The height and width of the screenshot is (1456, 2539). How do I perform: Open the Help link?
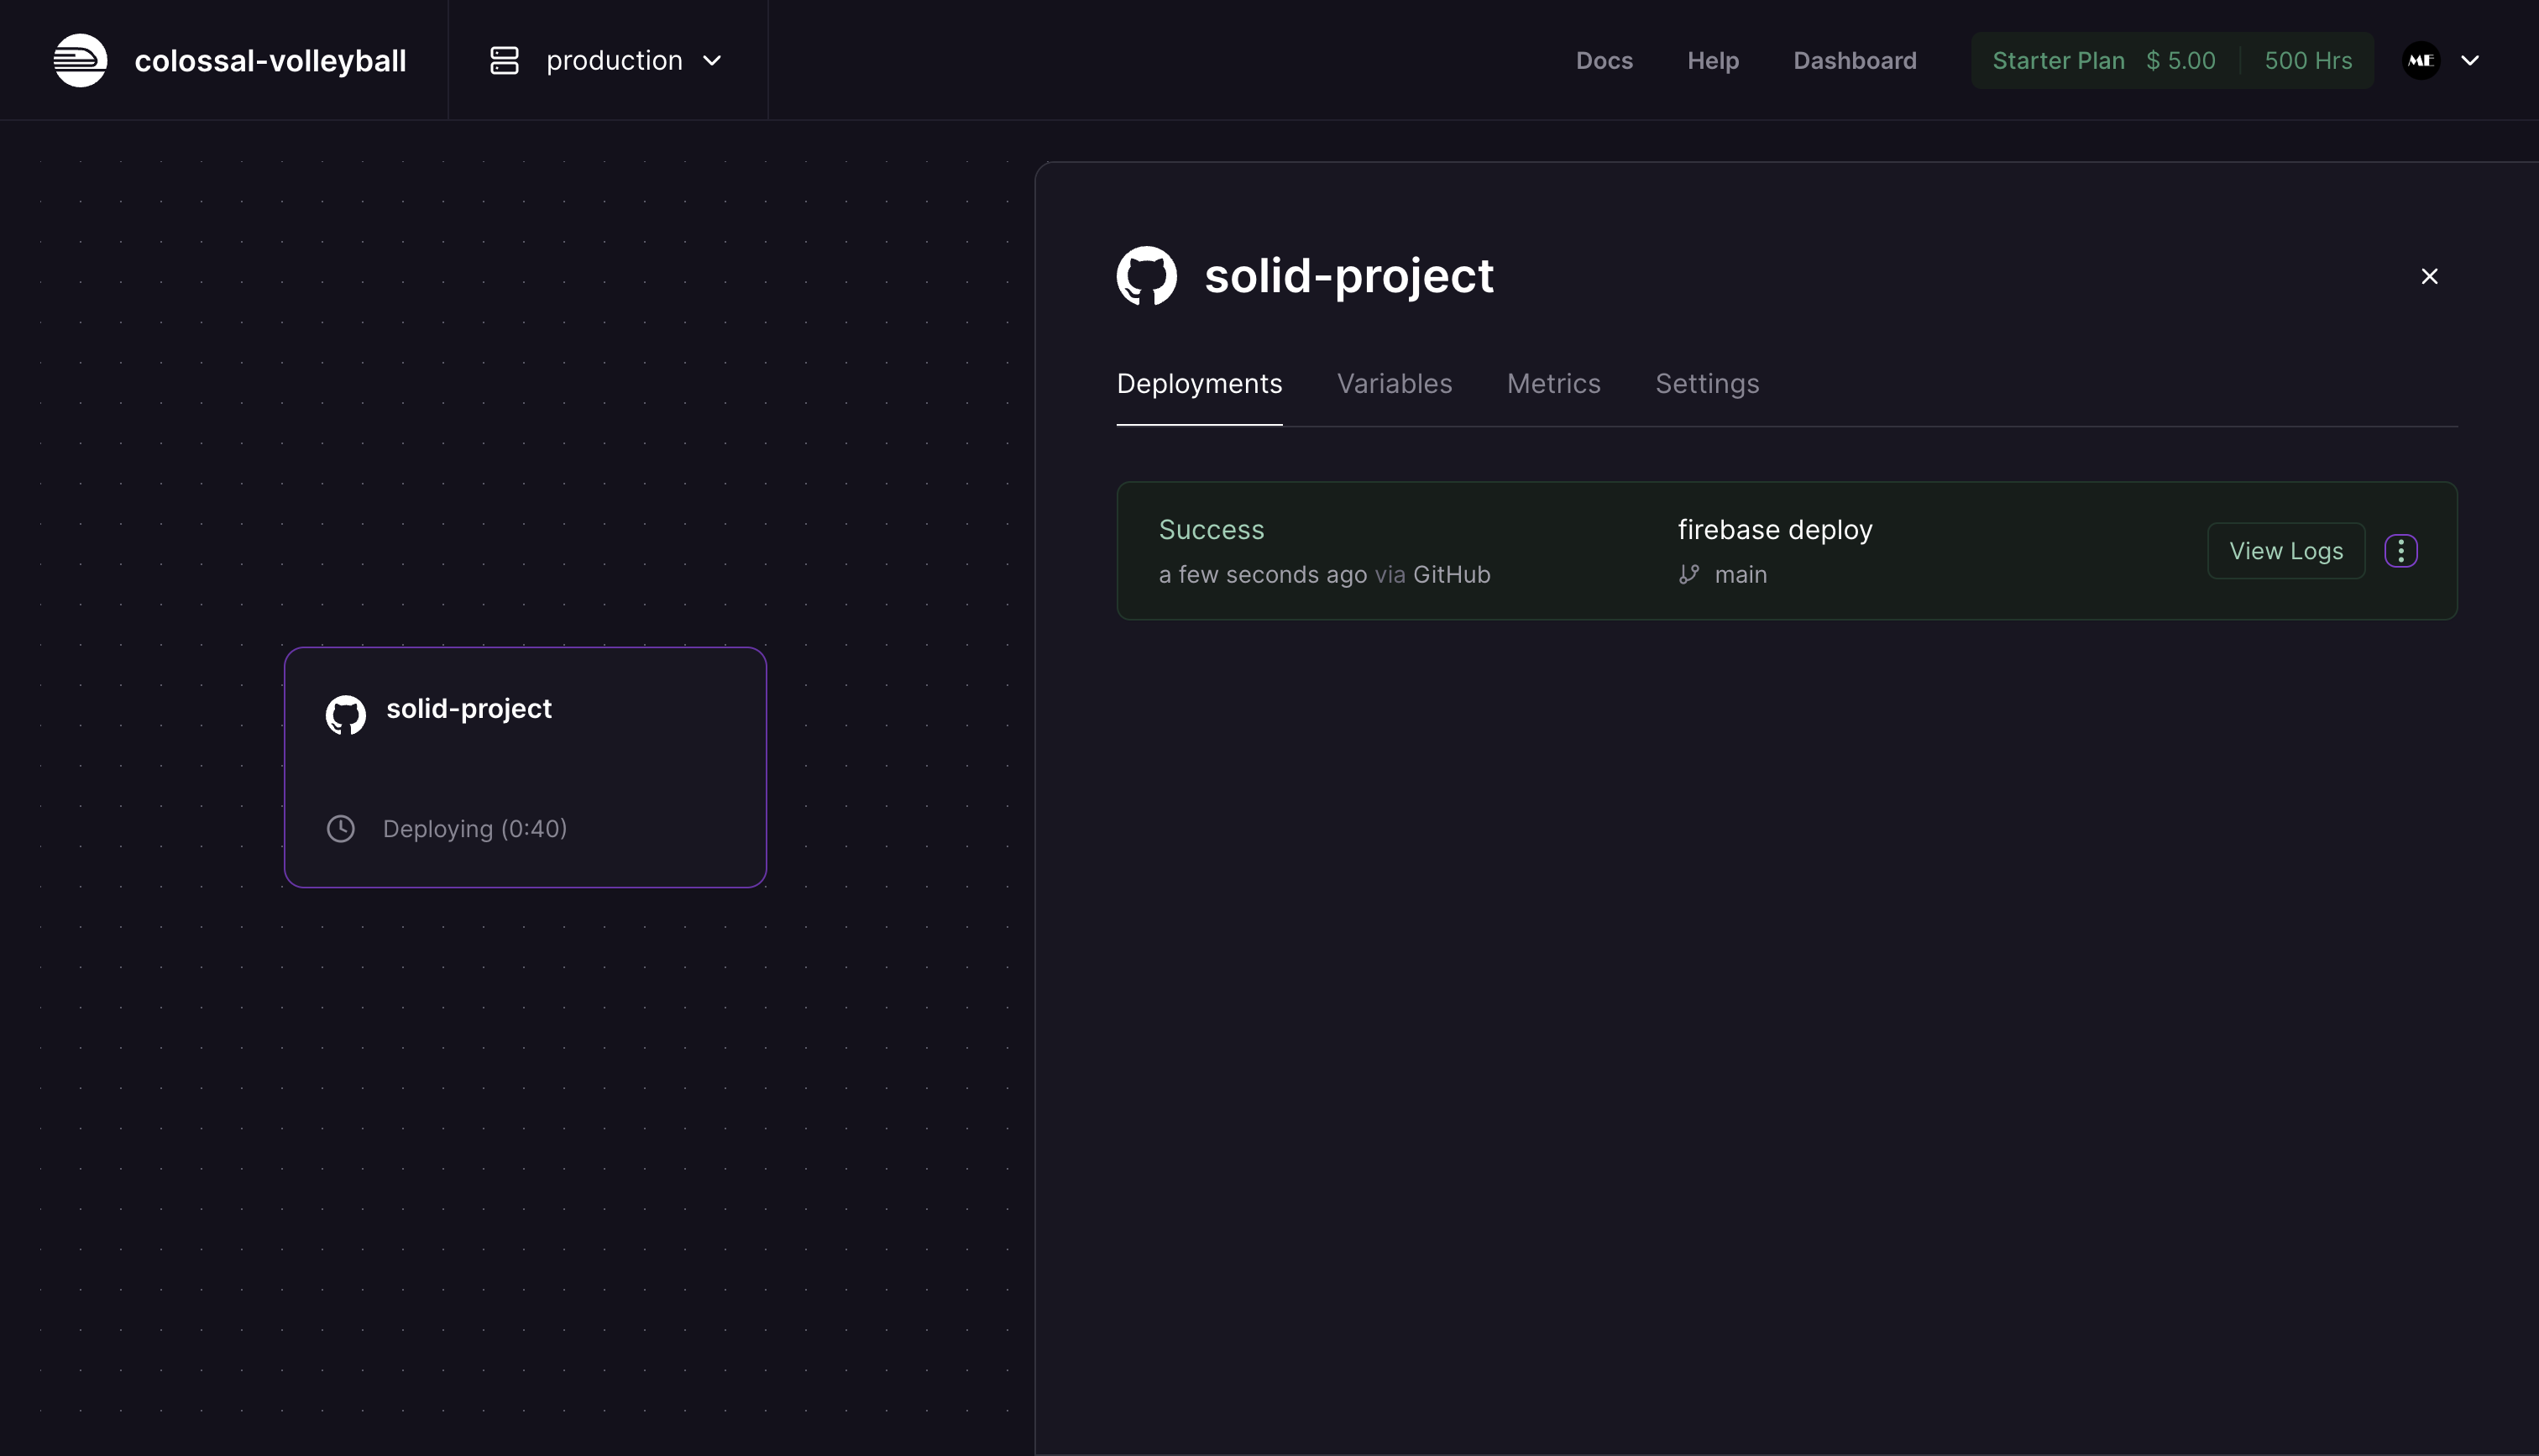1712,60
